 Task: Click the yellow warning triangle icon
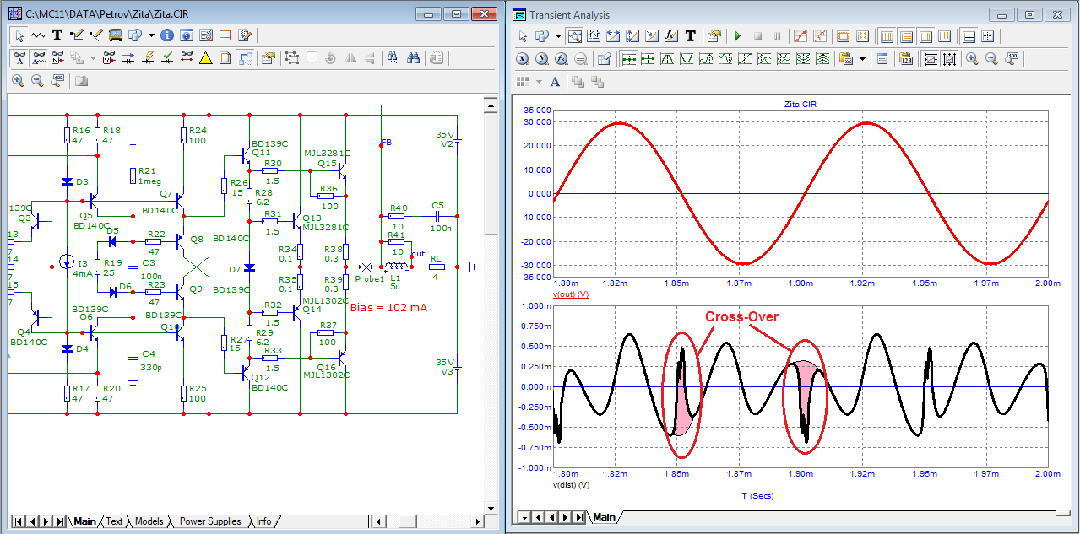[x=205, y=58]
